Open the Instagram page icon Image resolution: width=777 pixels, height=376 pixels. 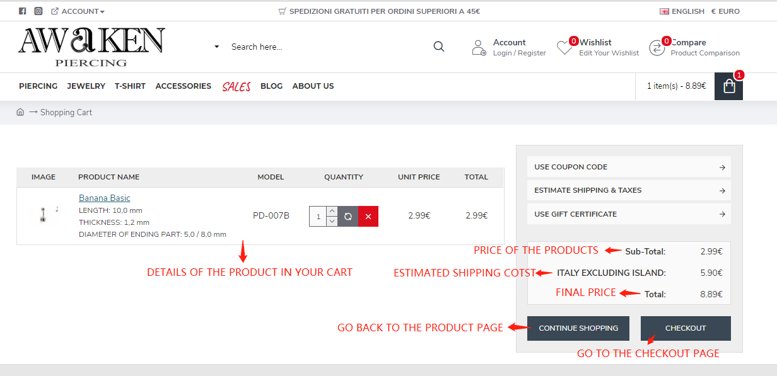point(38,11)
